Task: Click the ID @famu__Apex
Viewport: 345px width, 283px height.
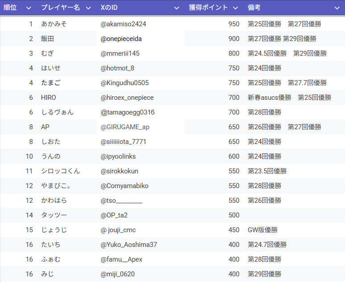Action: [x=121, y=259]
